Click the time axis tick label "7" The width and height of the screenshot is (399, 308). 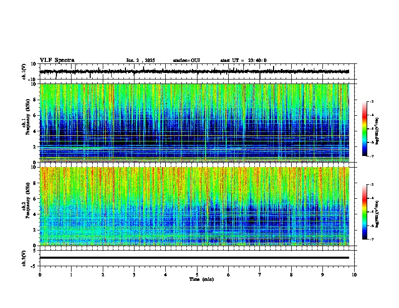tap(260, 275)
